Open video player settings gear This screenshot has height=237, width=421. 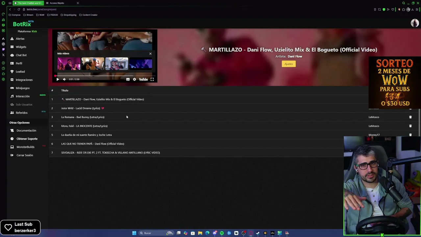tap(134, 79)
